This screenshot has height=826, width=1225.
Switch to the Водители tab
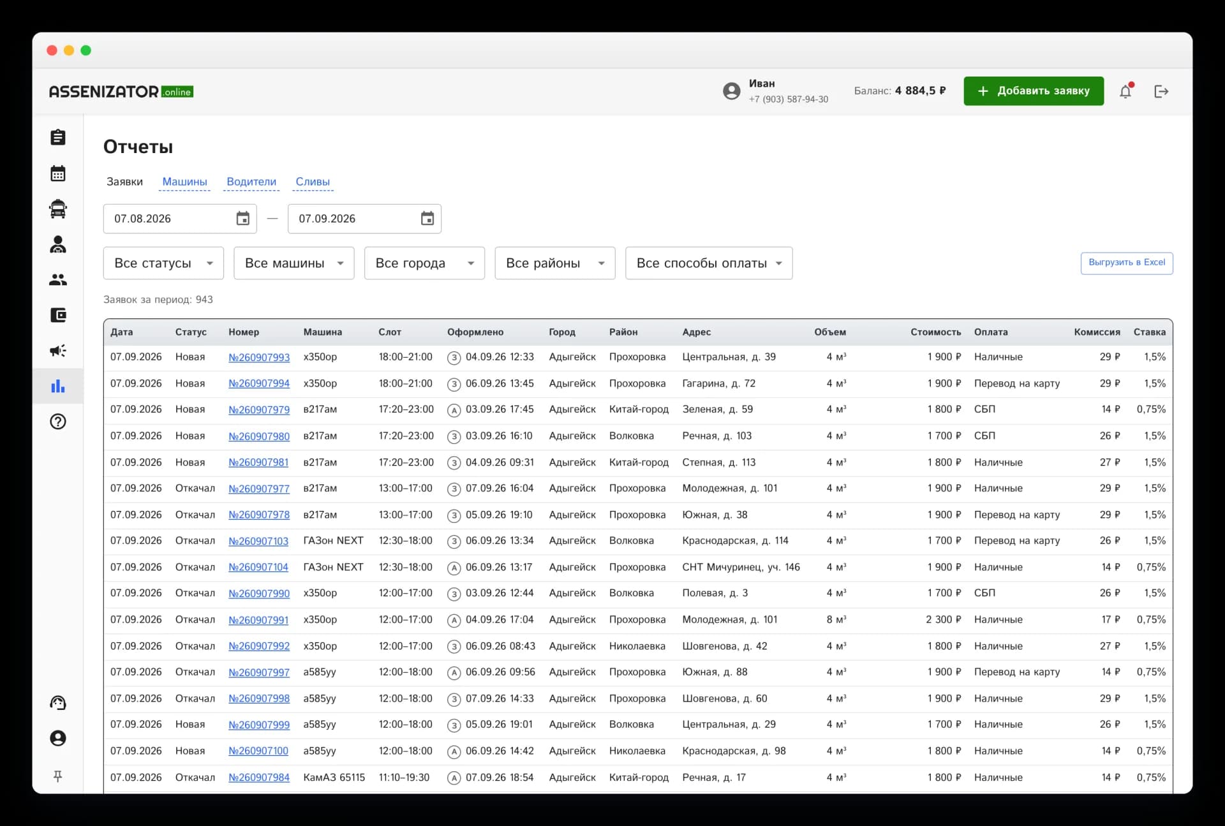coord(251,182)
